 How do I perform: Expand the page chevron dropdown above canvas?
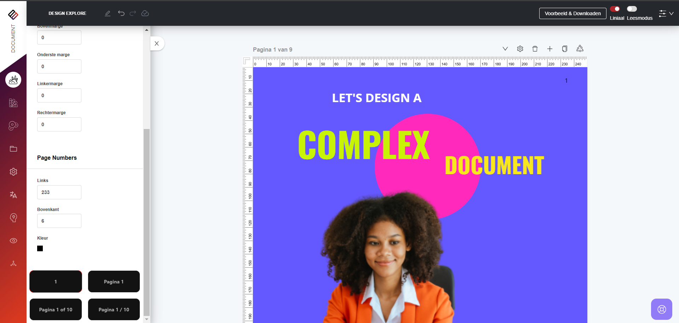tap(505, 49)
